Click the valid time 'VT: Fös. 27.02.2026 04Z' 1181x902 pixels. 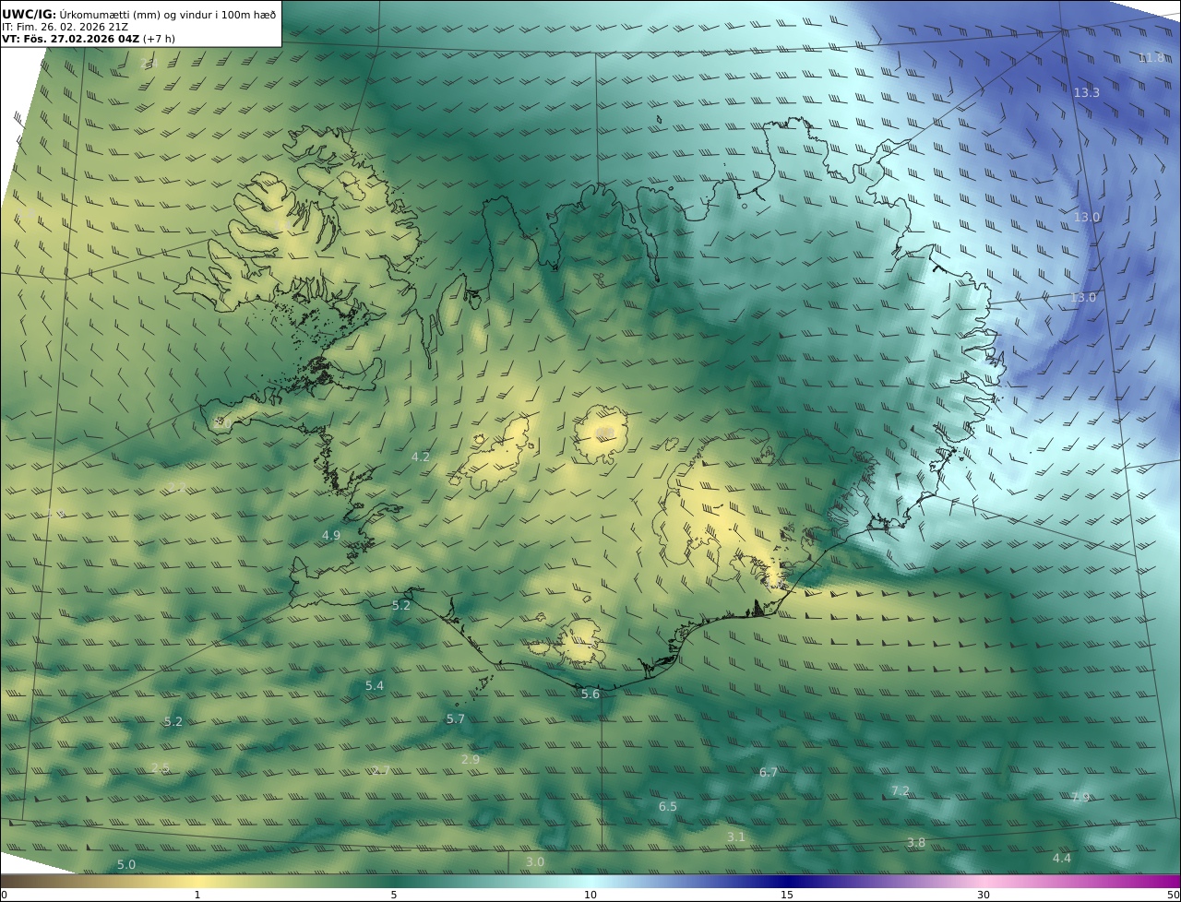70,39
